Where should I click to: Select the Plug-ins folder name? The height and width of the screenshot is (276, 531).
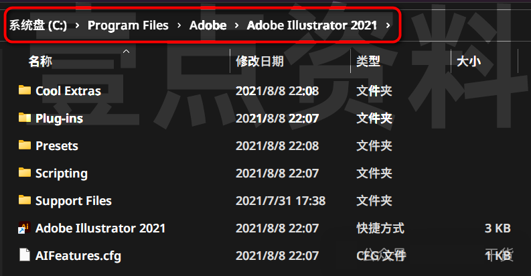[60, 118]
